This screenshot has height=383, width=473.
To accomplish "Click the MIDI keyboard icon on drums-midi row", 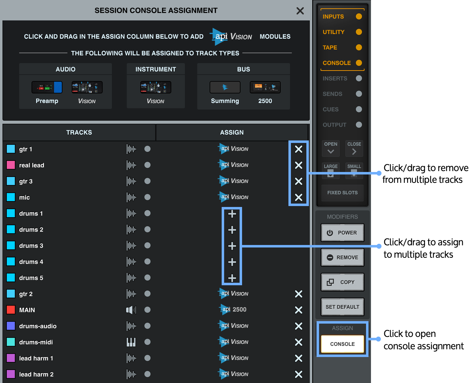I will [x=131, y=342].
